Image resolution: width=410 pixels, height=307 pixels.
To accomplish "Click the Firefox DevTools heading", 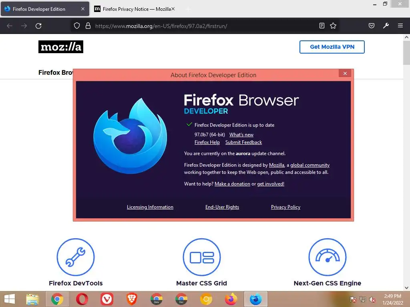I will [76, 283].
